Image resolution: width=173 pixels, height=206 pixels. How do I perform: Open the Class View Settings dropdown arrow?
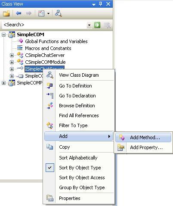click(49, 14)
